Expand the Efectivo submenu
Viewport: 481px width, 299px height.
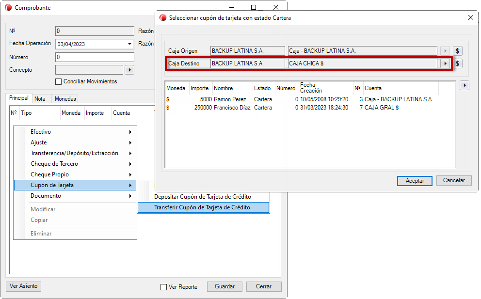pyautogui.click(x=76, y=132)
